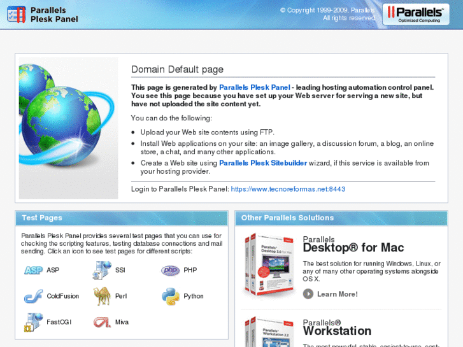
Task: Open the Miva test page icon
Action: coord(102,322)
